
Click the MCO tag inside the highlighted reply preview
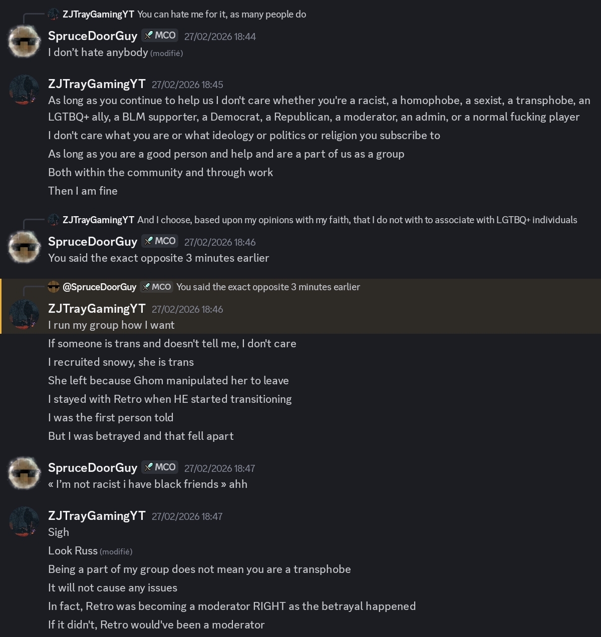pos(157,287)
